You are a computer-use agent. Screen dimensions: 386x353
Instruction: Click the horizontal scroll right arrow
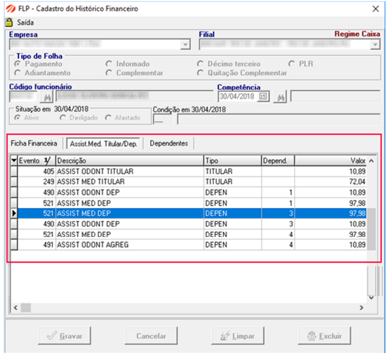point(361,307)
